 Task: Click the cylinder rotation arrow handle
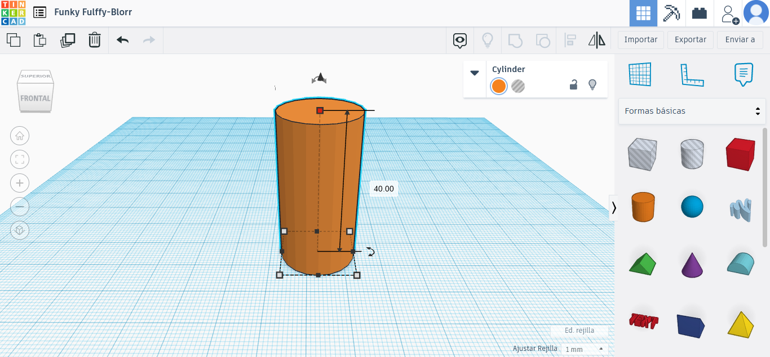pos(370,252)
